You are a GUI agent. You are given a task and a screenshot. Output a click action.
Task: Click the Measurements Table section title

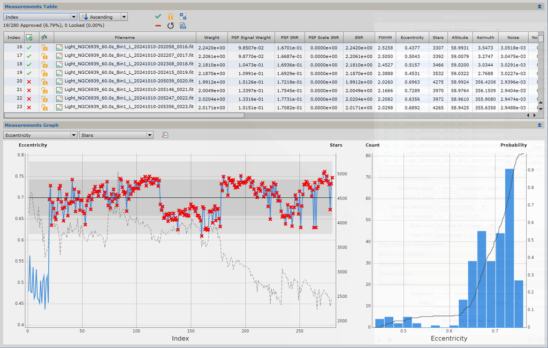[31, 6]
